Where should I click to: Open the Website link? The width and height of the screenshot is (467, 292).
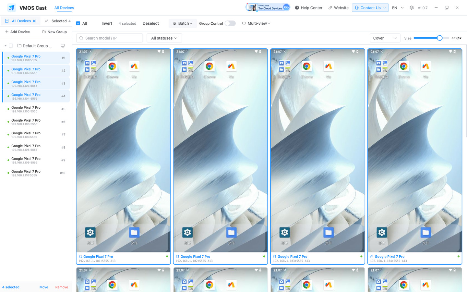338,8
